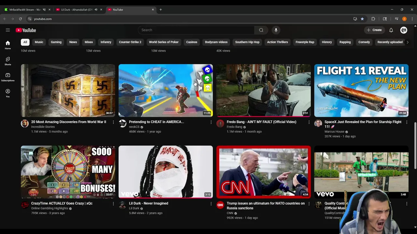Open a new browser tab
Viewport: 417px width, 234px height.
[x=161, y=10]
